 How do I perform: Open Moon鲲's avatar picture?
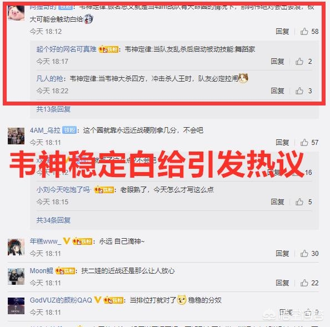tap(16, 276)
